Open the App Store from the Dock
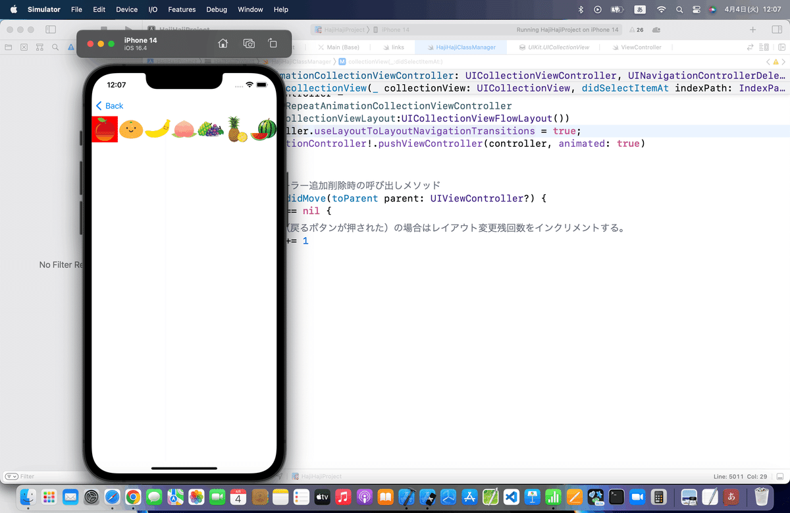Screen dimensions: 790x513 click(469, 496)
